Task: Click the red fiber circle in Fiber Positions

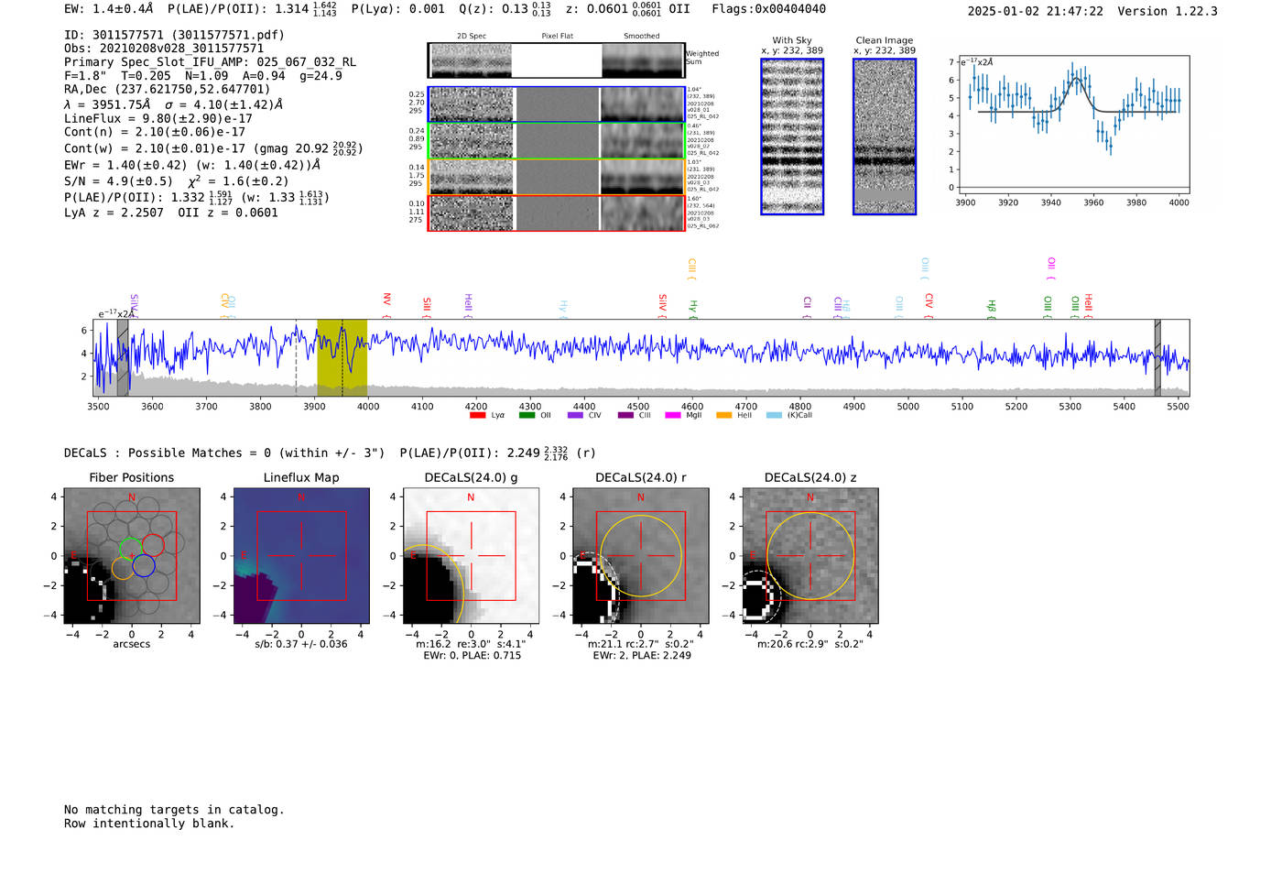Action: click(153, 545)
